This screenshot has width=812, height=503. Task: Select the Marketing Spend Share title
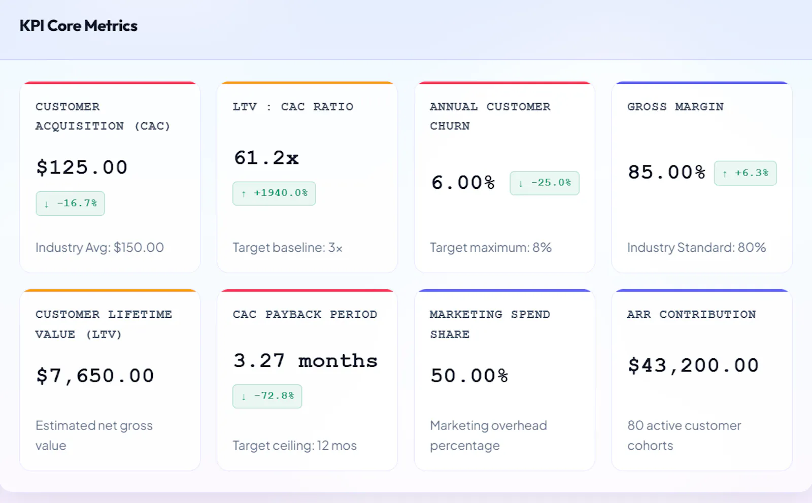click(x=490, y=324)
